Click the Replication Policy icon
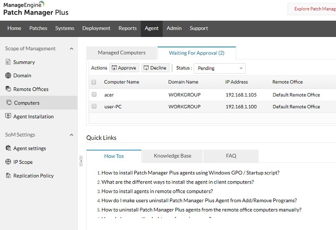 click(x=8, y=175)
